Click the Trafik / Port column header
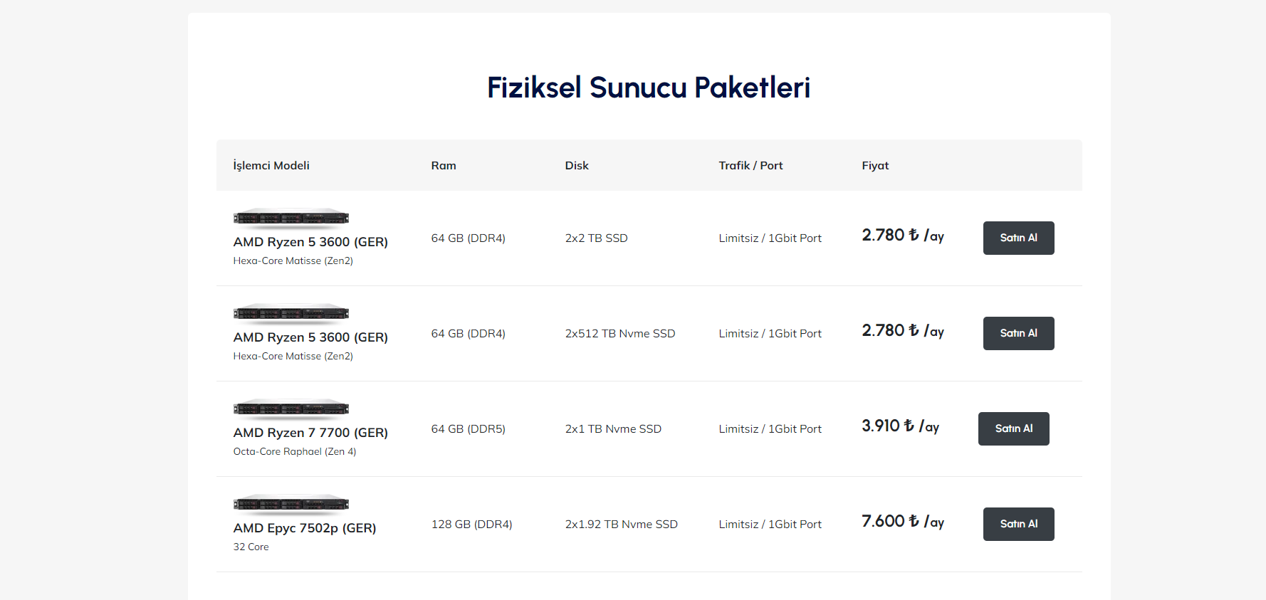The width and height of the screenshot is (1266, 600). (x=750, y=165)
